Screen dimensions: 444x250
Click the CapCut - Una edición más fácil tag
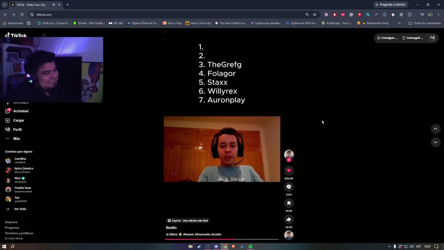188,220
